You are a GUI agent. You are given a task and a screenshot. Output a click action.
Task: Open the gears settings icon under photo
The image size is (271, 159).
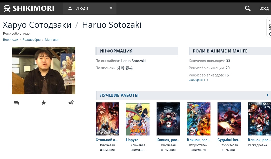(x=71, y=103)
